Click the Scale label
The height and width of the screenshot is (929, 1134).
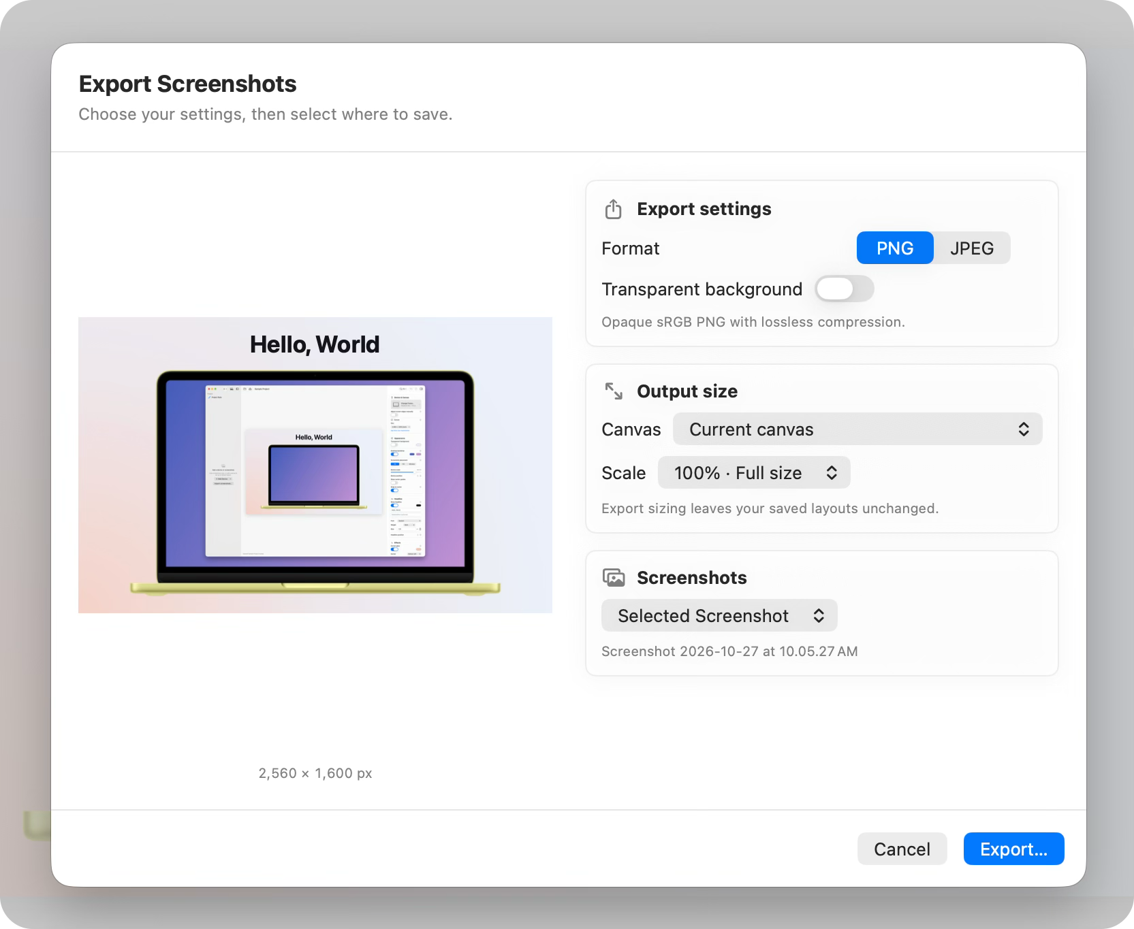[x=623, y=473]
